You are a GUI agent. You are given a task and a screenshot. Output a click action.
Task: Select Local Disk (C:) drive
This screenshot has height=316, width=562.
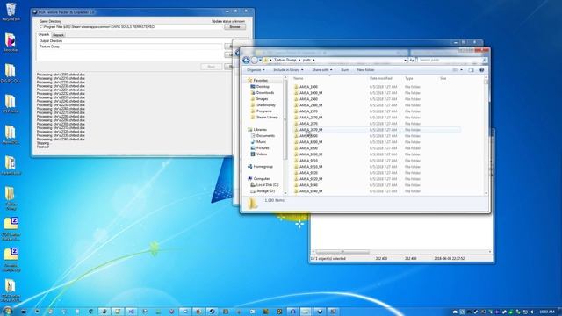[x=267, y=185]
